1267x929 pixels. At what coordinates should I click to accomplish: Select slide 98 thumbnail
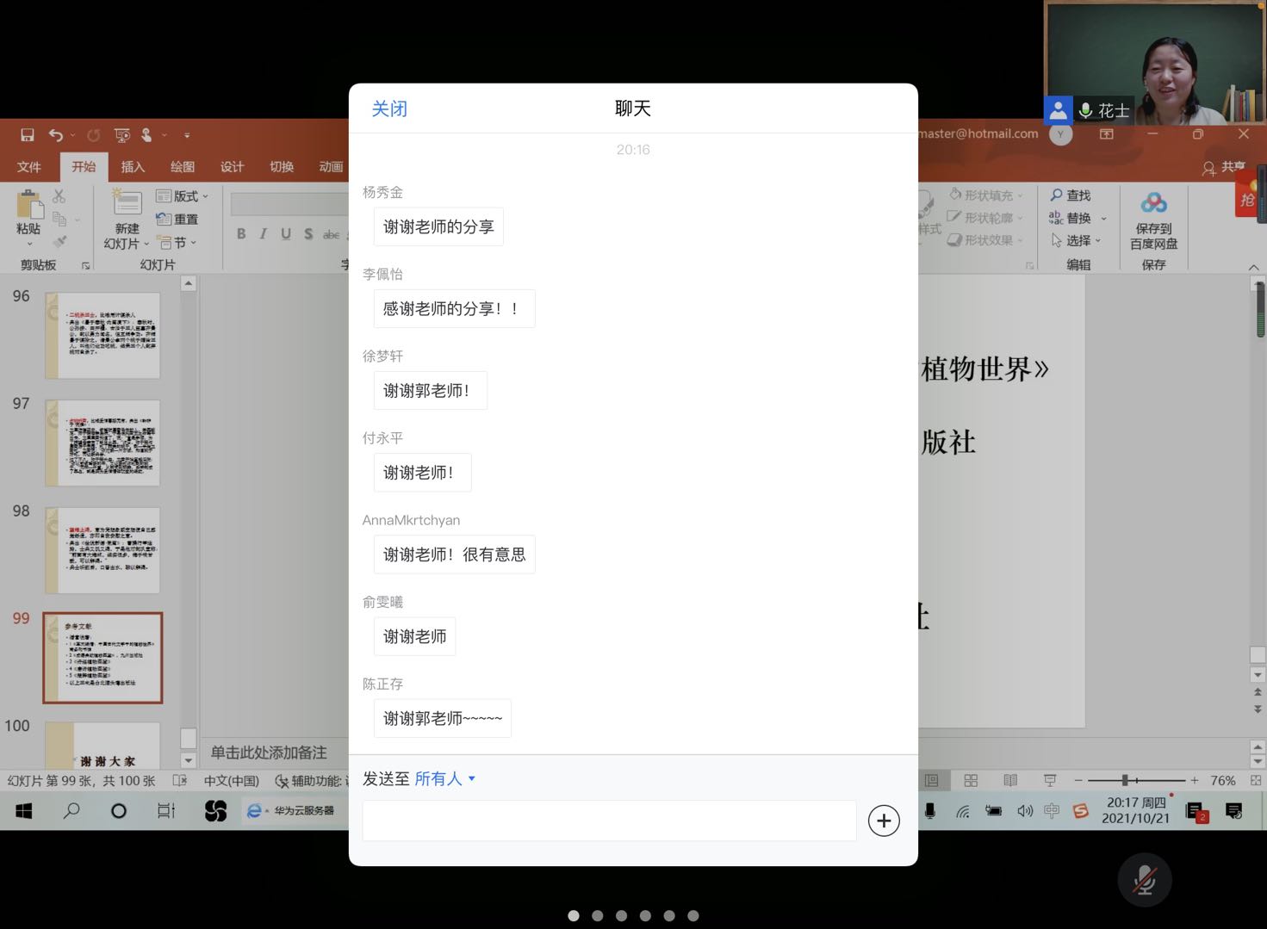(x=103, y=550)
